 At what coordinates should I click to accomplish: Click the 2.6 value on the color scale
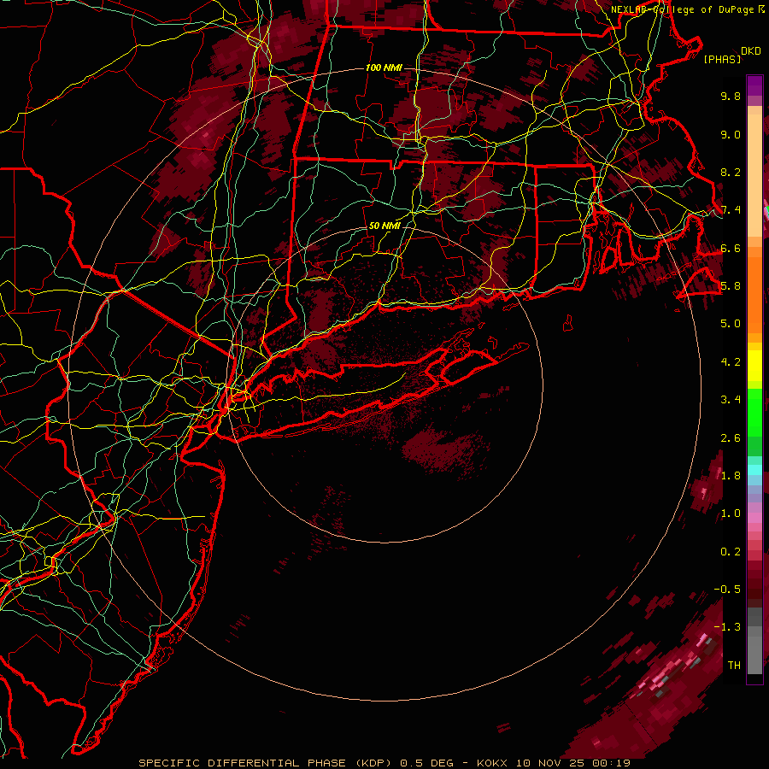click(731, 438)
